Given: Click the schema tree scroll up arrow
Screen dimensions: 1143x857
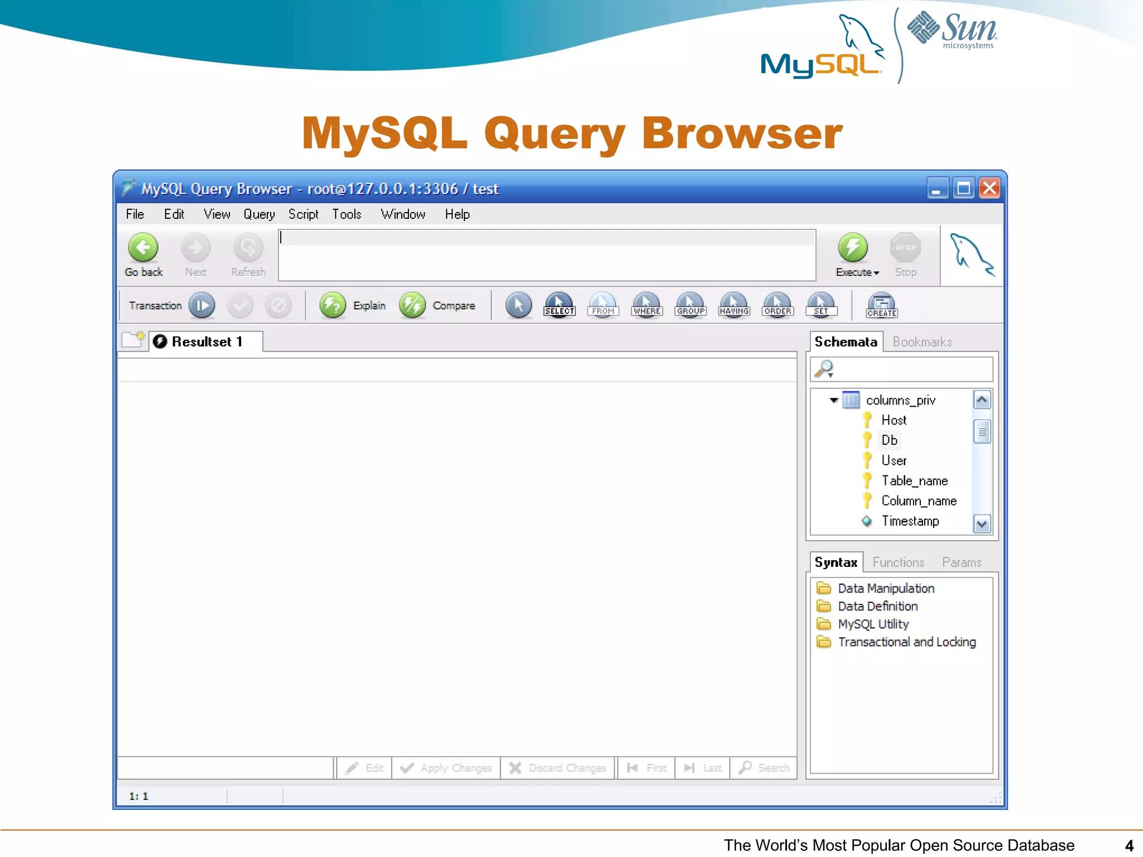Looking at the screenshot, I should point(982,399).
